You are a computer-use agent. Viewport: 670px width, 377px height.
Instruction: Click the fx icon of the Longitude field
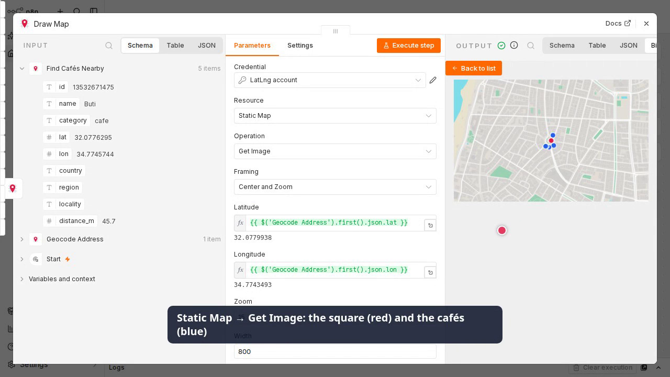click(240, 270)
